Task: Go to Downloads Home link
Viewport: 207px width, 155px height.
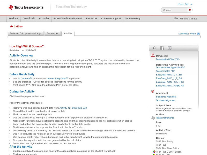Action: coord(187,34)
